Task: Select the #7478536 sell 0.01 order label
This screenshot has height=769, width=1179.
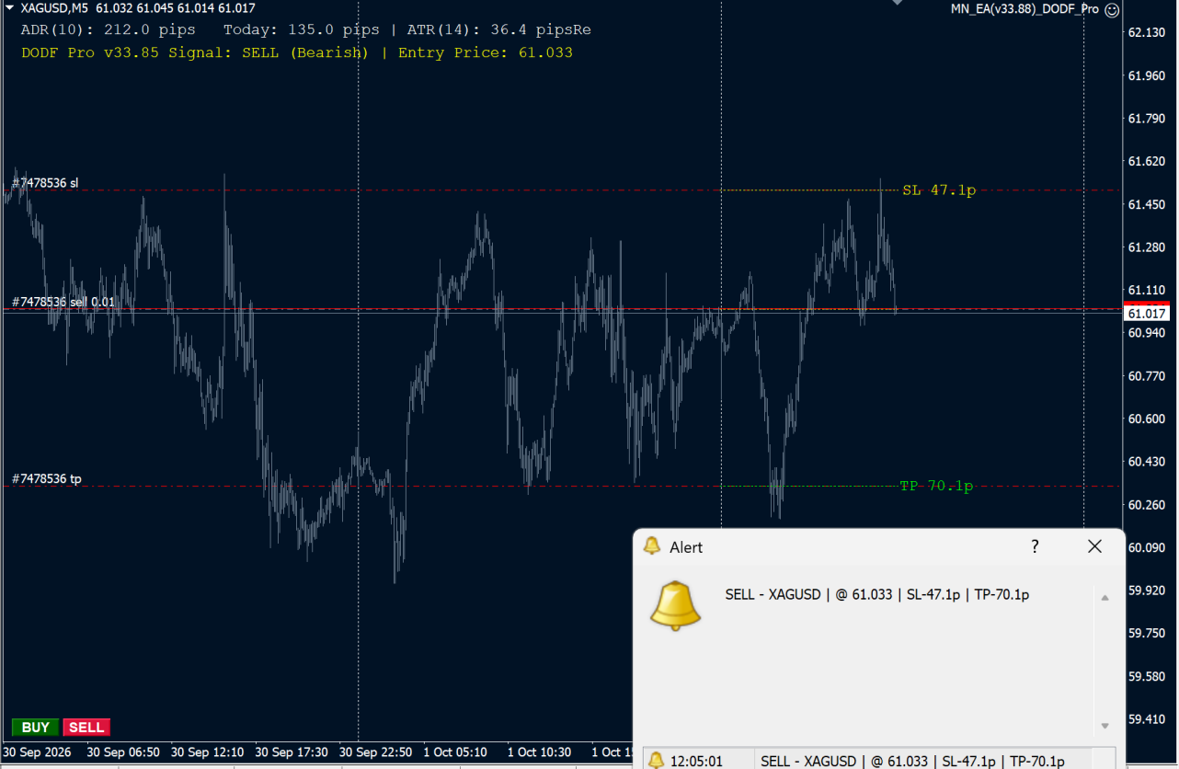Action: pos(63,302)
